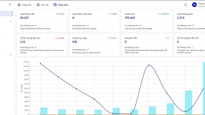Click the Lượt truy cập và tiếp cận description
205x115 pixels.
[139, 29]
